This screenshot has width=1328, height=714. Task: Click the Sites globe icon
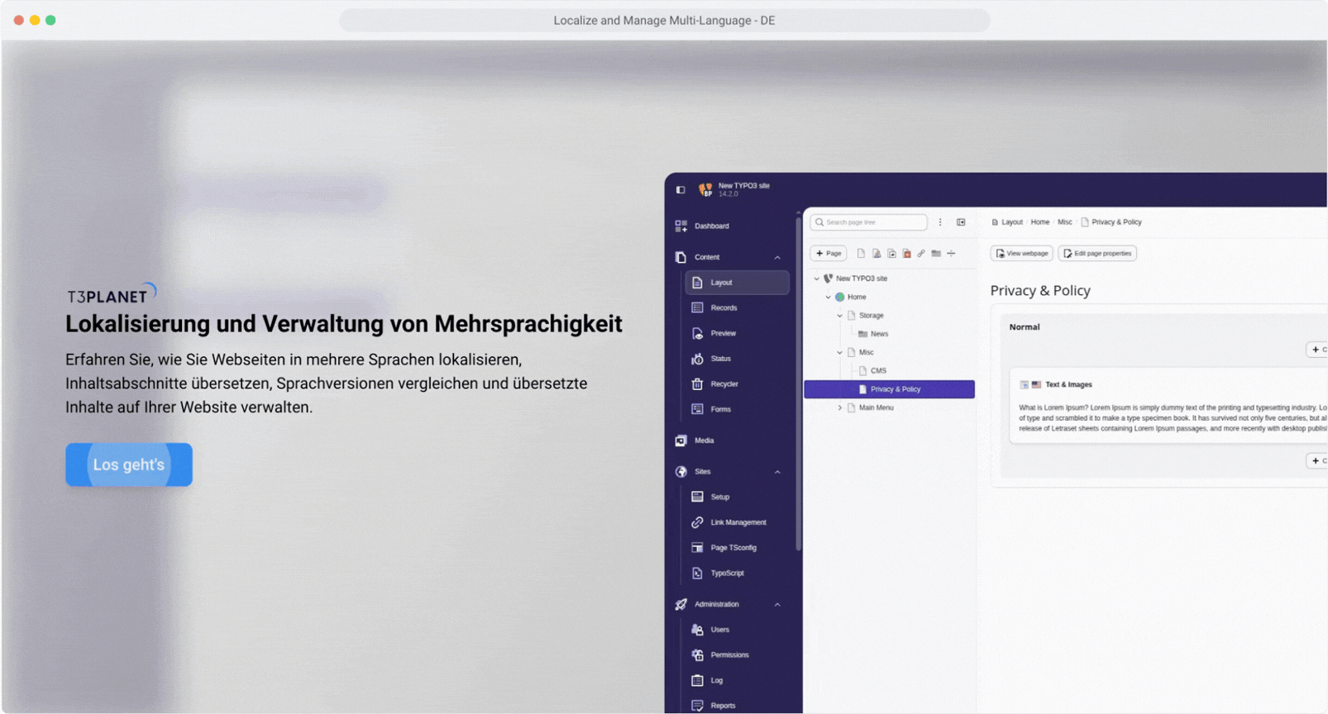[x=681, y=472]
